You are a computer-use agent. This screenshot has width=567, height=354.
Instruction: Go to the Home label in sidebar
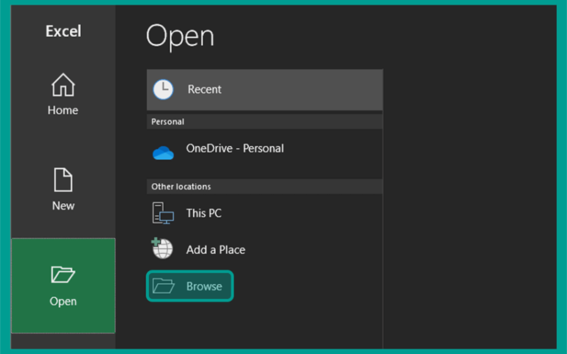click(x=63, y=110)
